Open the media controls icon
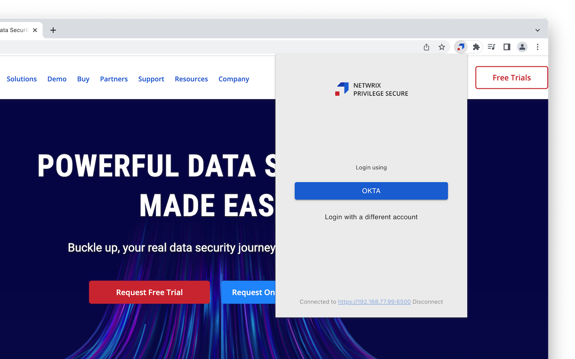Viewport: 575px width, 359px height. 491,47
